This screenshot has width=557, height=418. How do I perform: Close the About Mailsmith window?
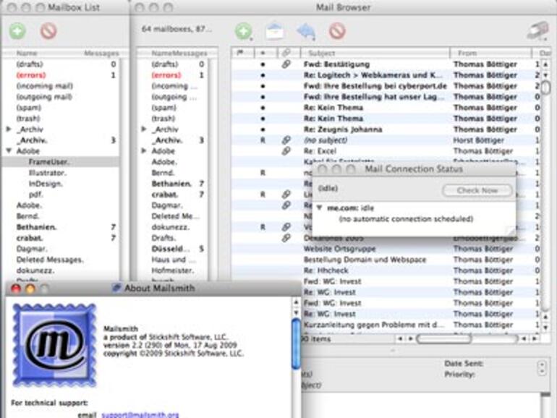[x=16, y=289]
